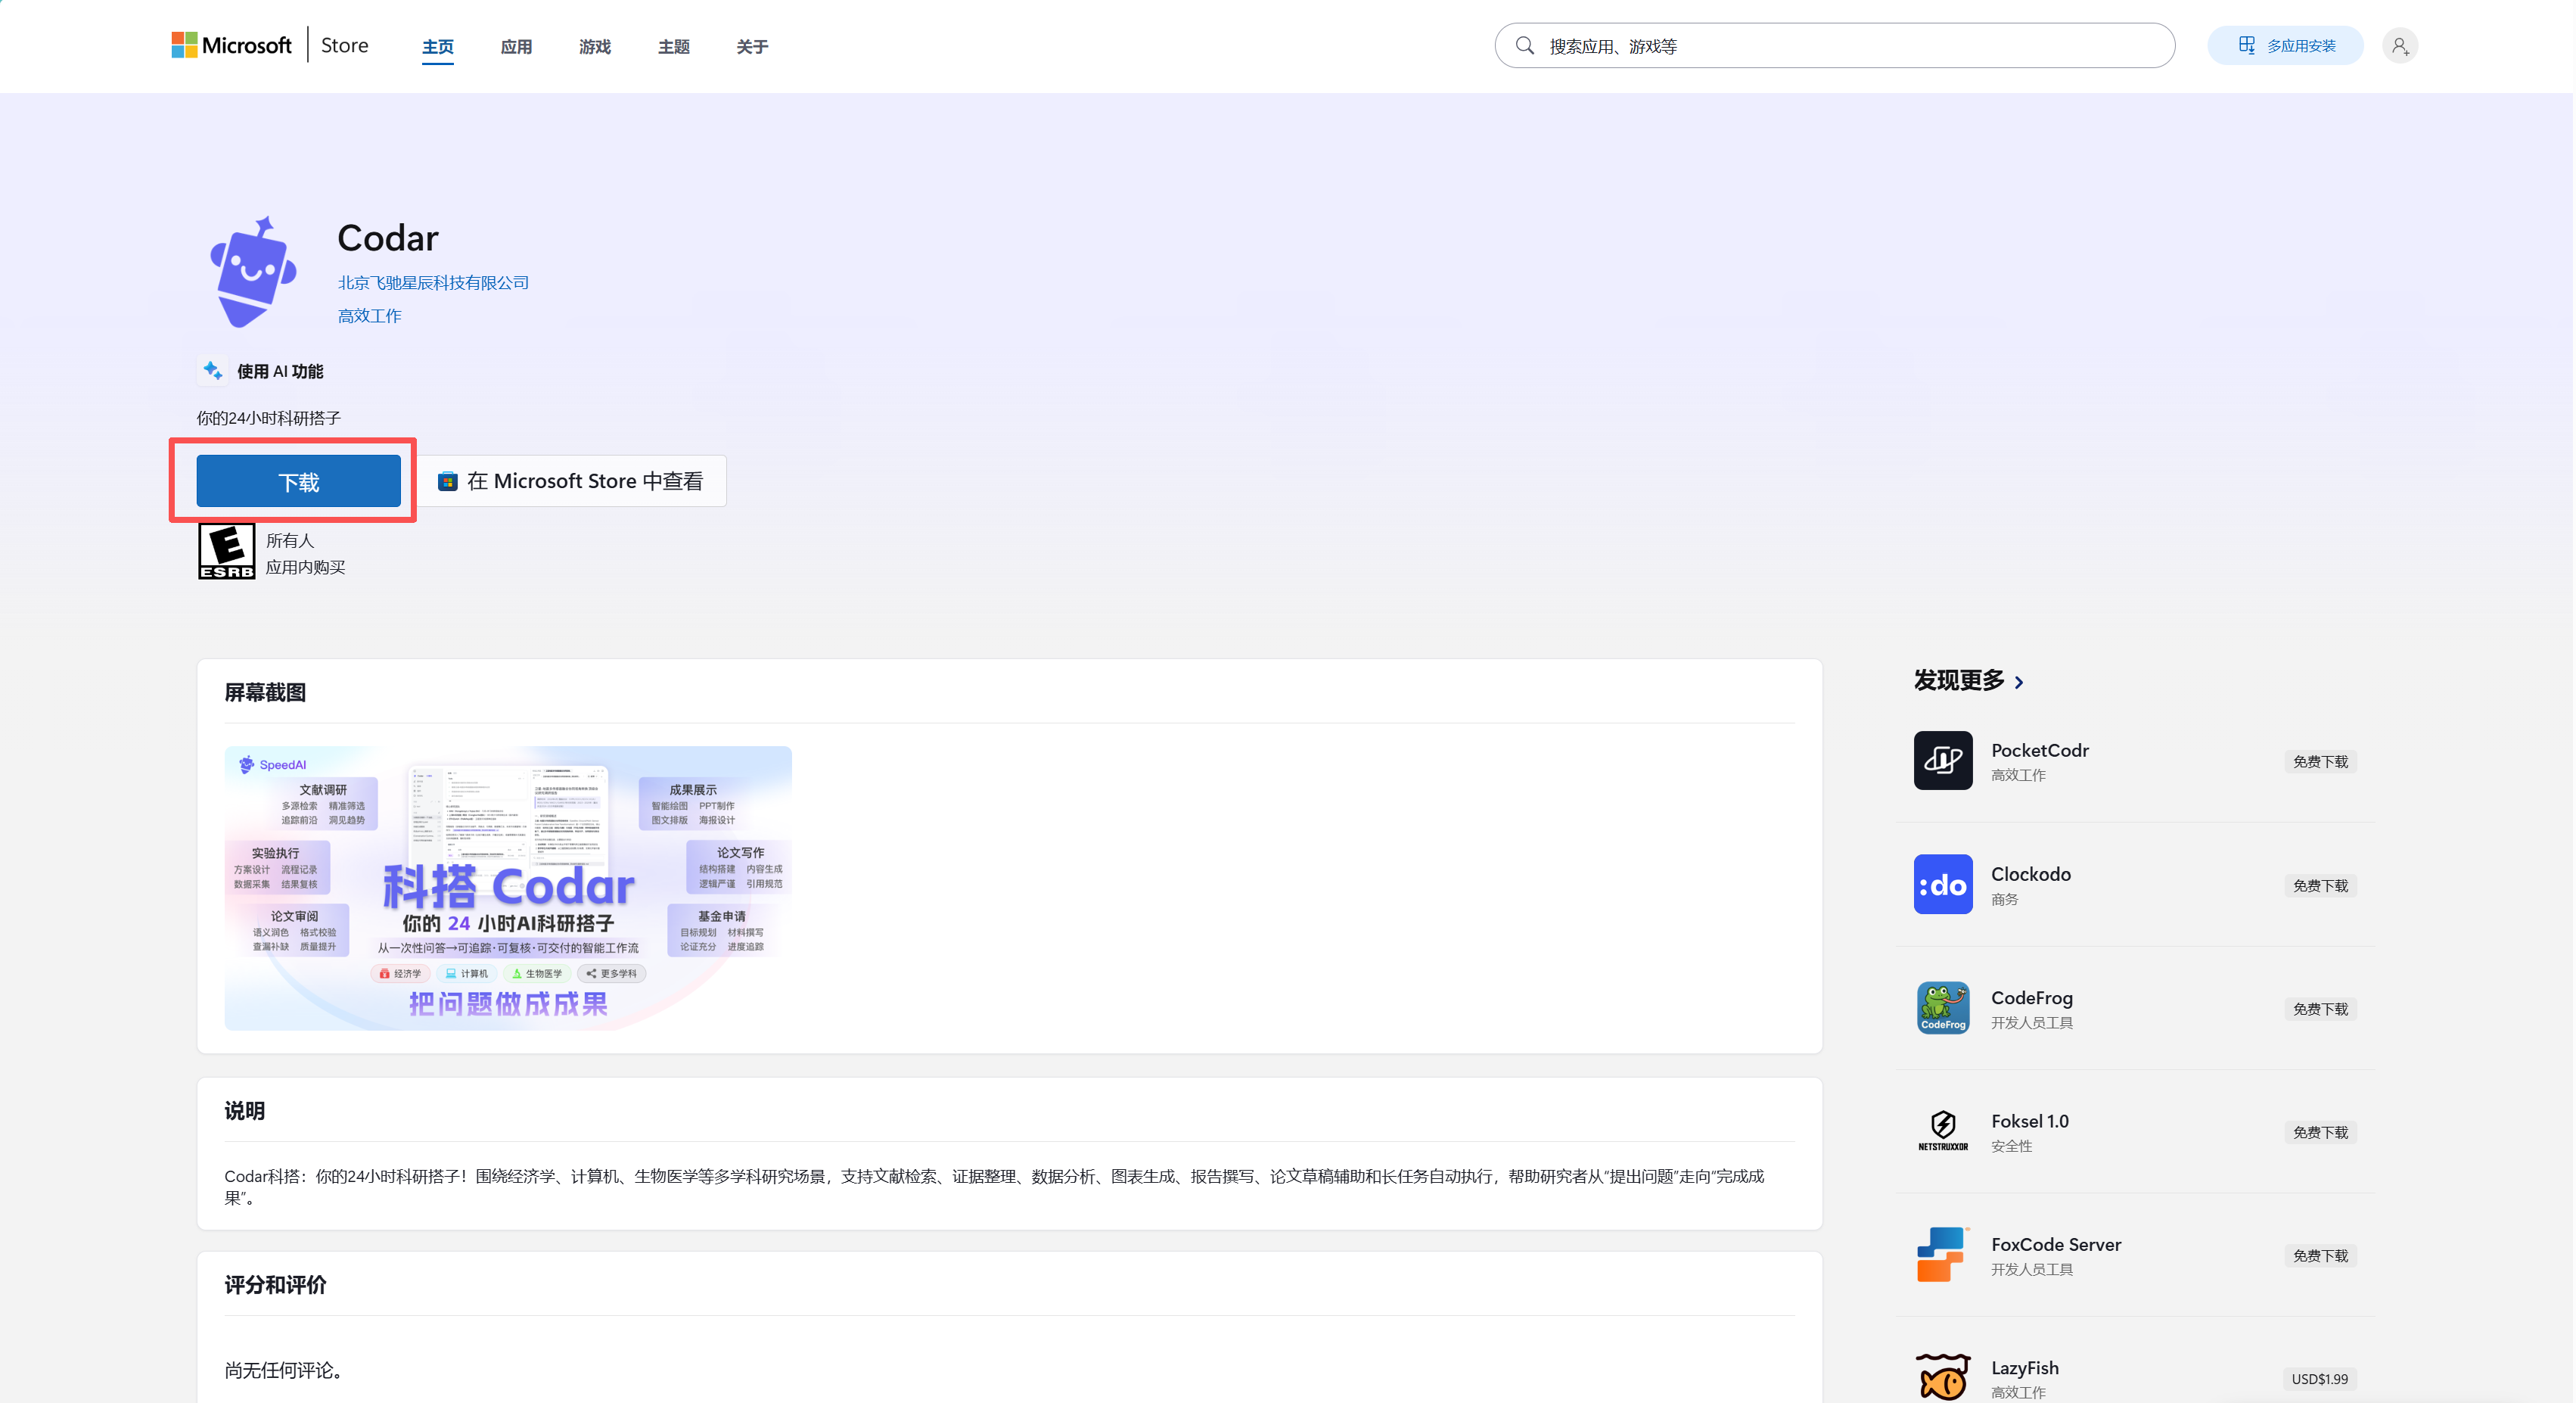Open the Clockodo :do app icon

click(1943, 884)
